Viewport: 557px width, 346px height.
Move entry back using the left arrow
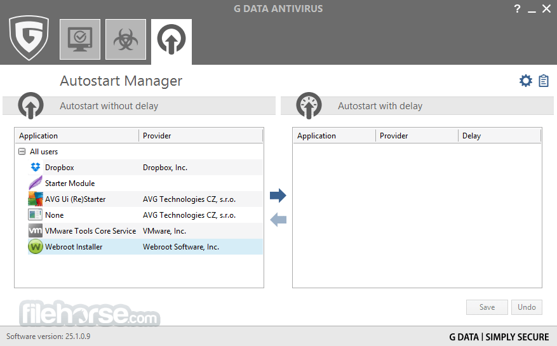(x=278, y=220)
